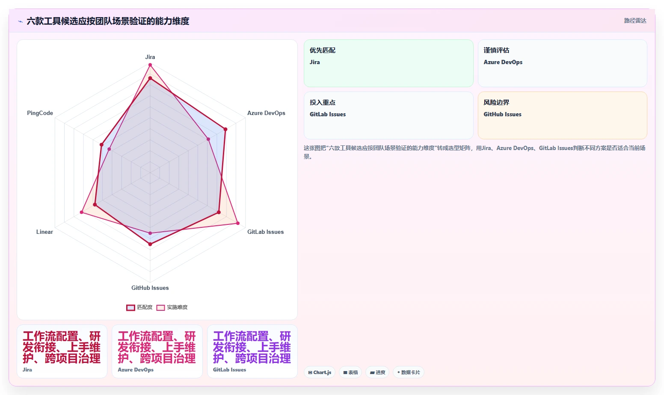Select the 实施难度 data point at Linear
The image size is (664, 395).
pos(82,212)
